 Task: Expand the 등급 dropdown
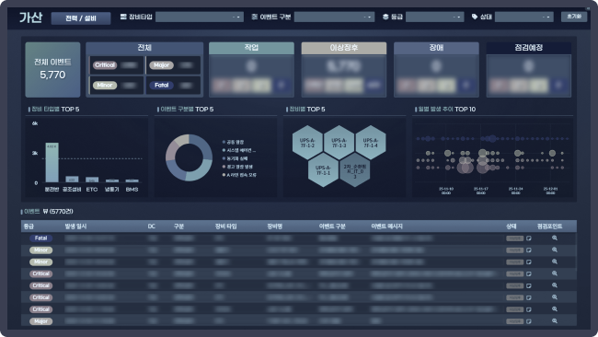[x=434, y=17]
